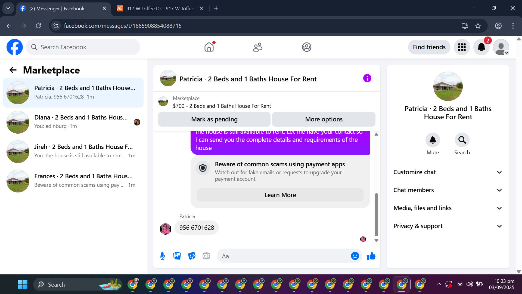Open the notifications bell
This screenshot has width=522, height=294.
point(481,47)
